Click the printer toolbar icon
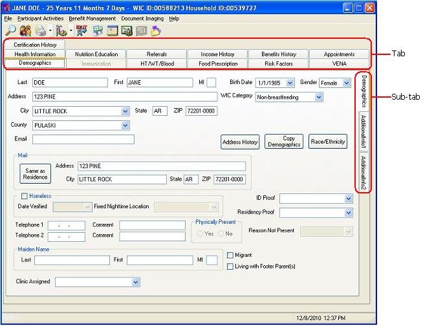Screen dimensions: 423x326 (x=41, y=30)
